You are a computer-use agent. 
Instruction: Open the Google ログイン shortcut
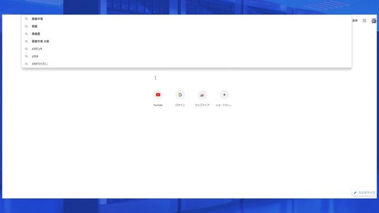(x=180, y=98)
